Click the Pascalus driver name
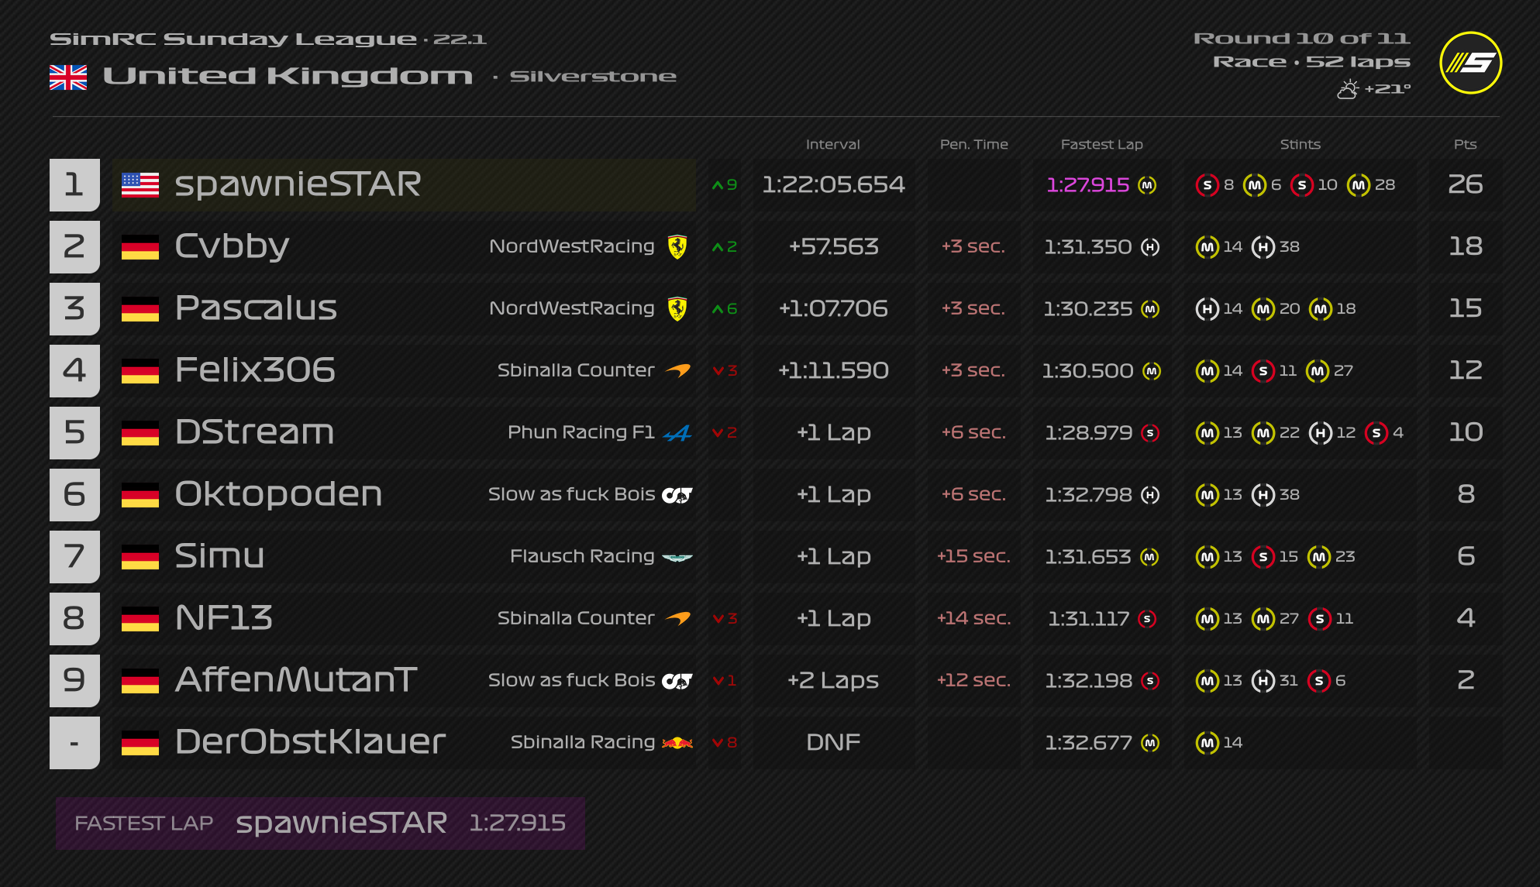 pos(256,308)
